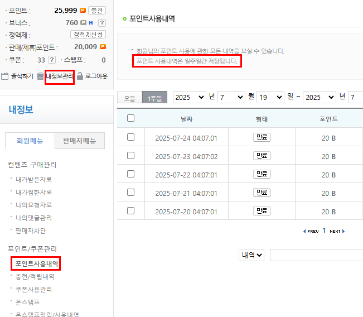
Task: Click the coupon count 33
Action: pyautogui.click(x=41, y=60)
